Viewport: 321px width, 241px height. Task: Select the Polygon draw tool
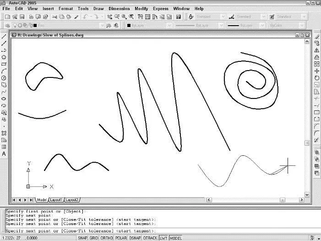(x=4, y=57)
